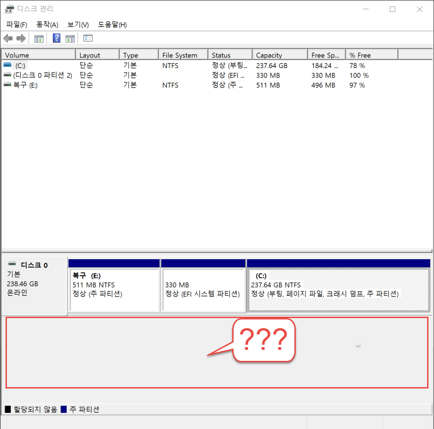434x429 pixels.
Task: Click the 78 % free cell
Action: [357, 66]
